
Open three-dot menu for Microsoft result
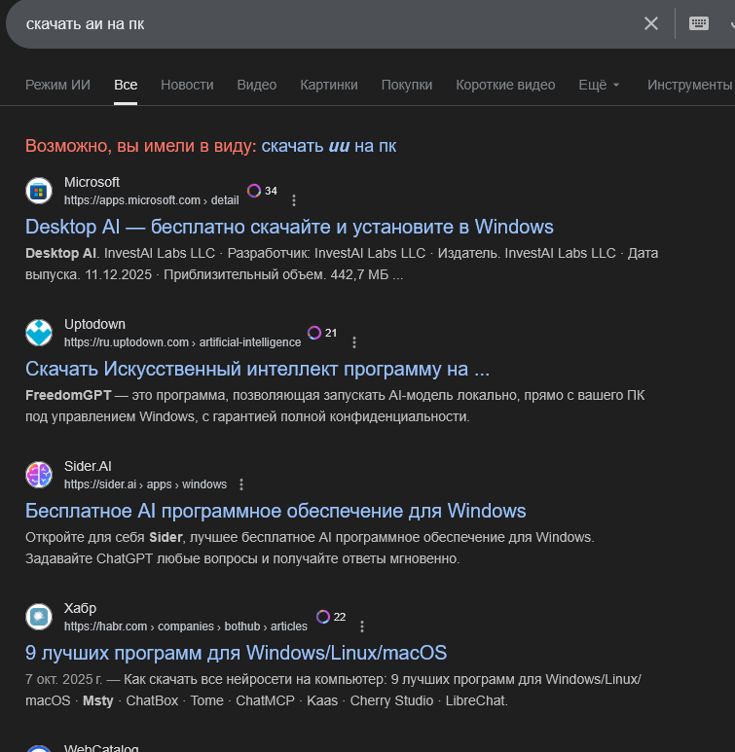click(x=294, y=200)
